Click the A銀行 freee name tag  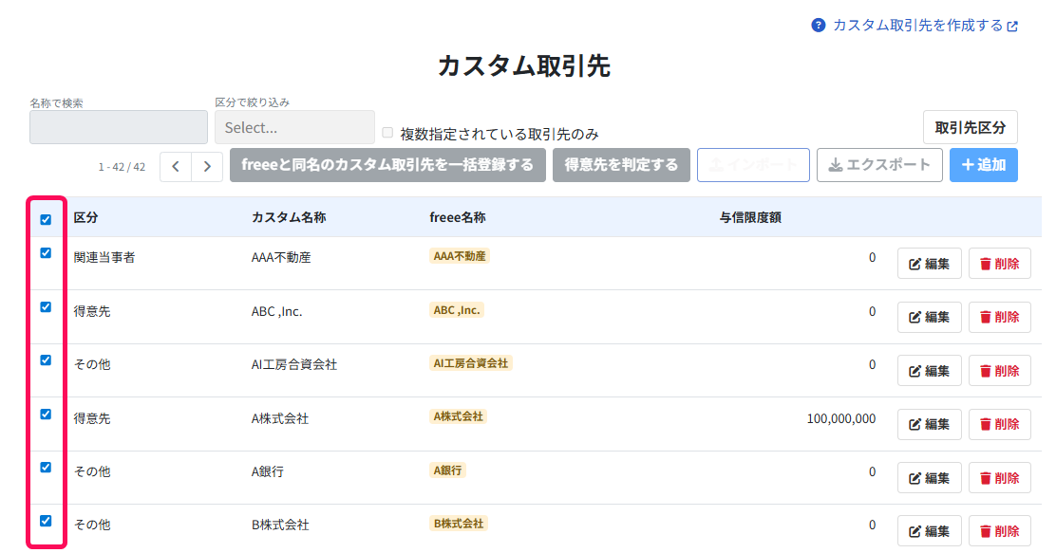tap(448, 470)
